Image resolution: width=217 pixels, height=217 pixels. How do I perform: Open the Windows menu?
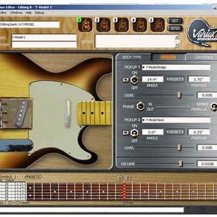pyautogui.click(x=16, y=12)
